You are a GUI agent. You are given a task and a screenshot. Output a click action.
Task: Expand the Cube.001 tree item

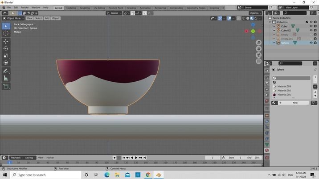274,30
